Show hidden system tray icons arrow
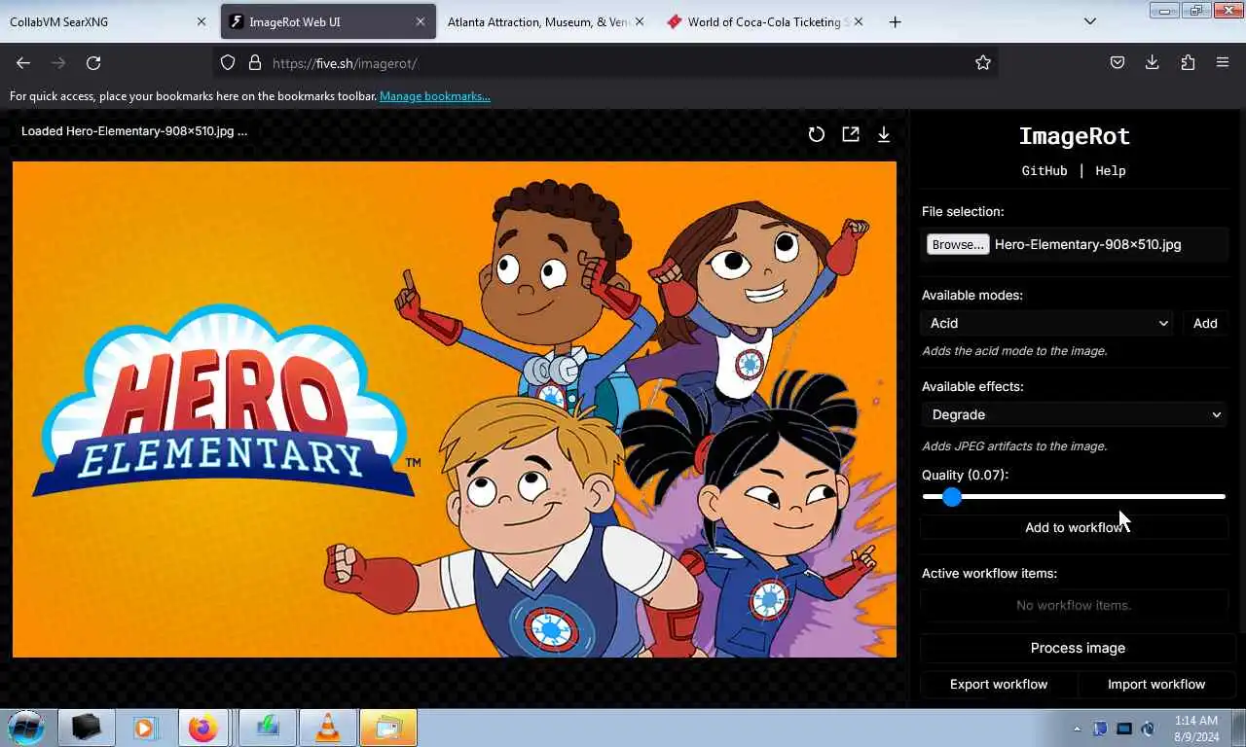 coord(1077,729)
